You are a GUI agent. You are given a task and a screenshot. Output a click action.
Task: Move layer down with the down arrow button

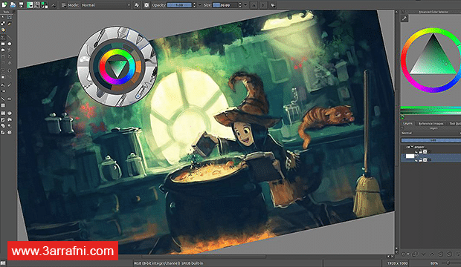tap(424, 254)
